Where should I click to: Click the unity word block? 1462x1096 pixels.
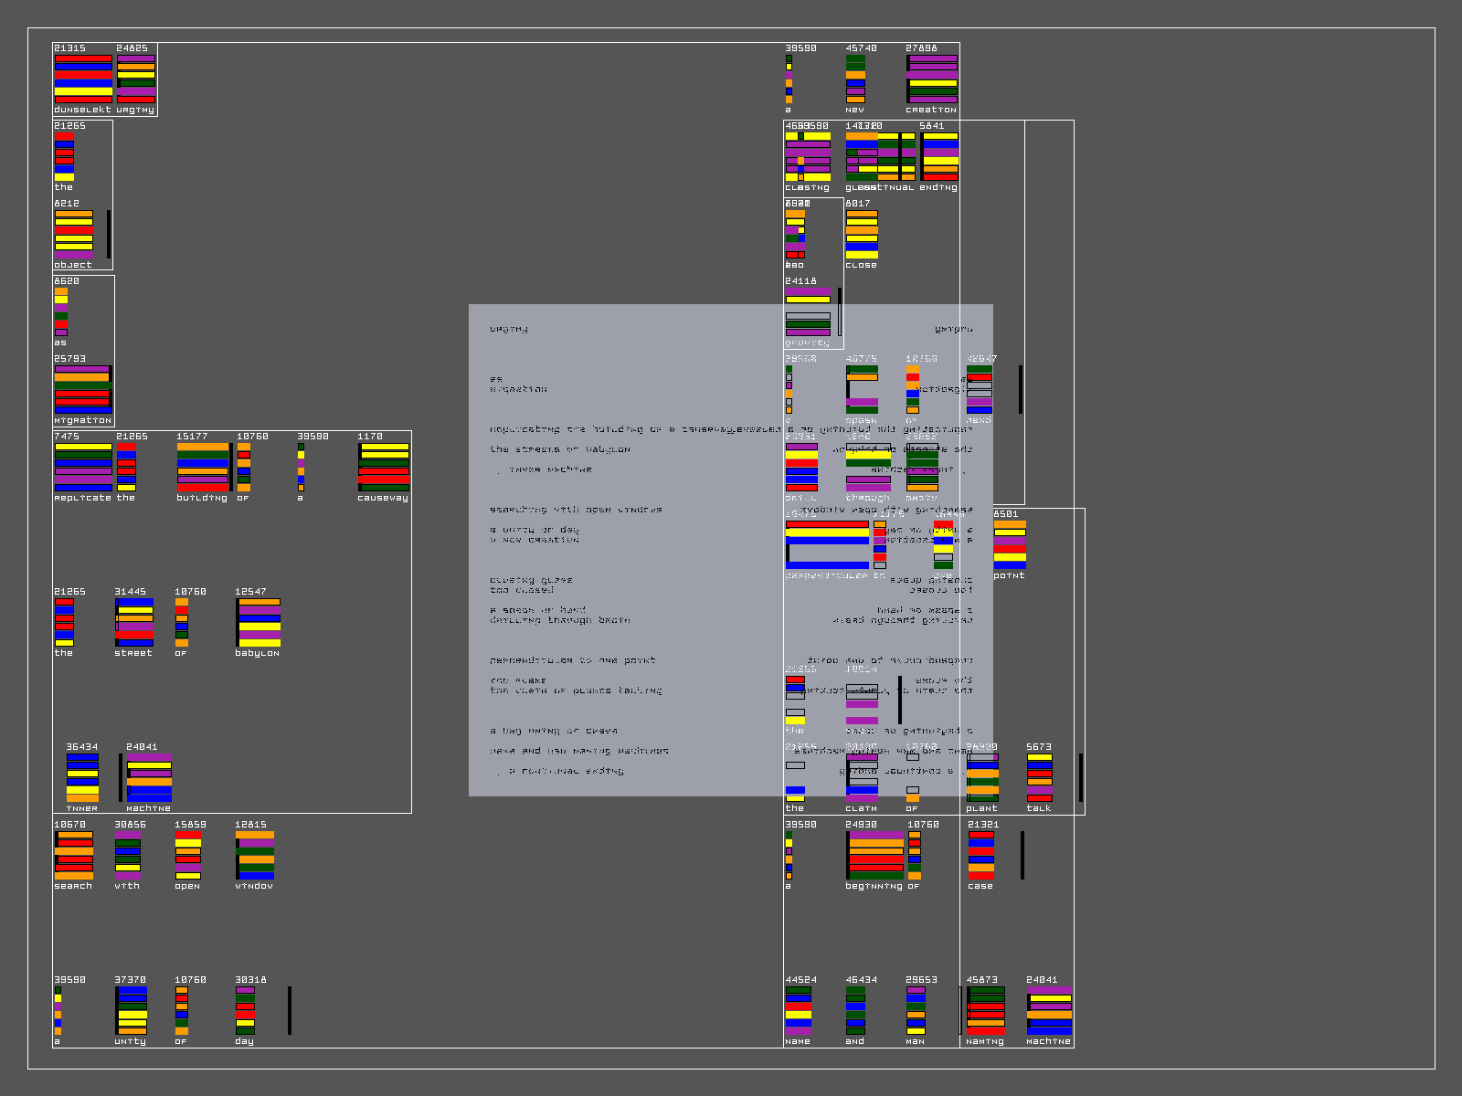(132, 1011)
